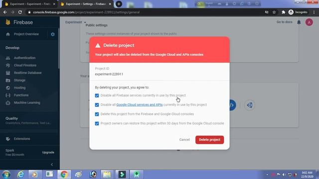This screenshot has height=179, width=319.
Task: Go back in browser history
Action: click(5, 12)
